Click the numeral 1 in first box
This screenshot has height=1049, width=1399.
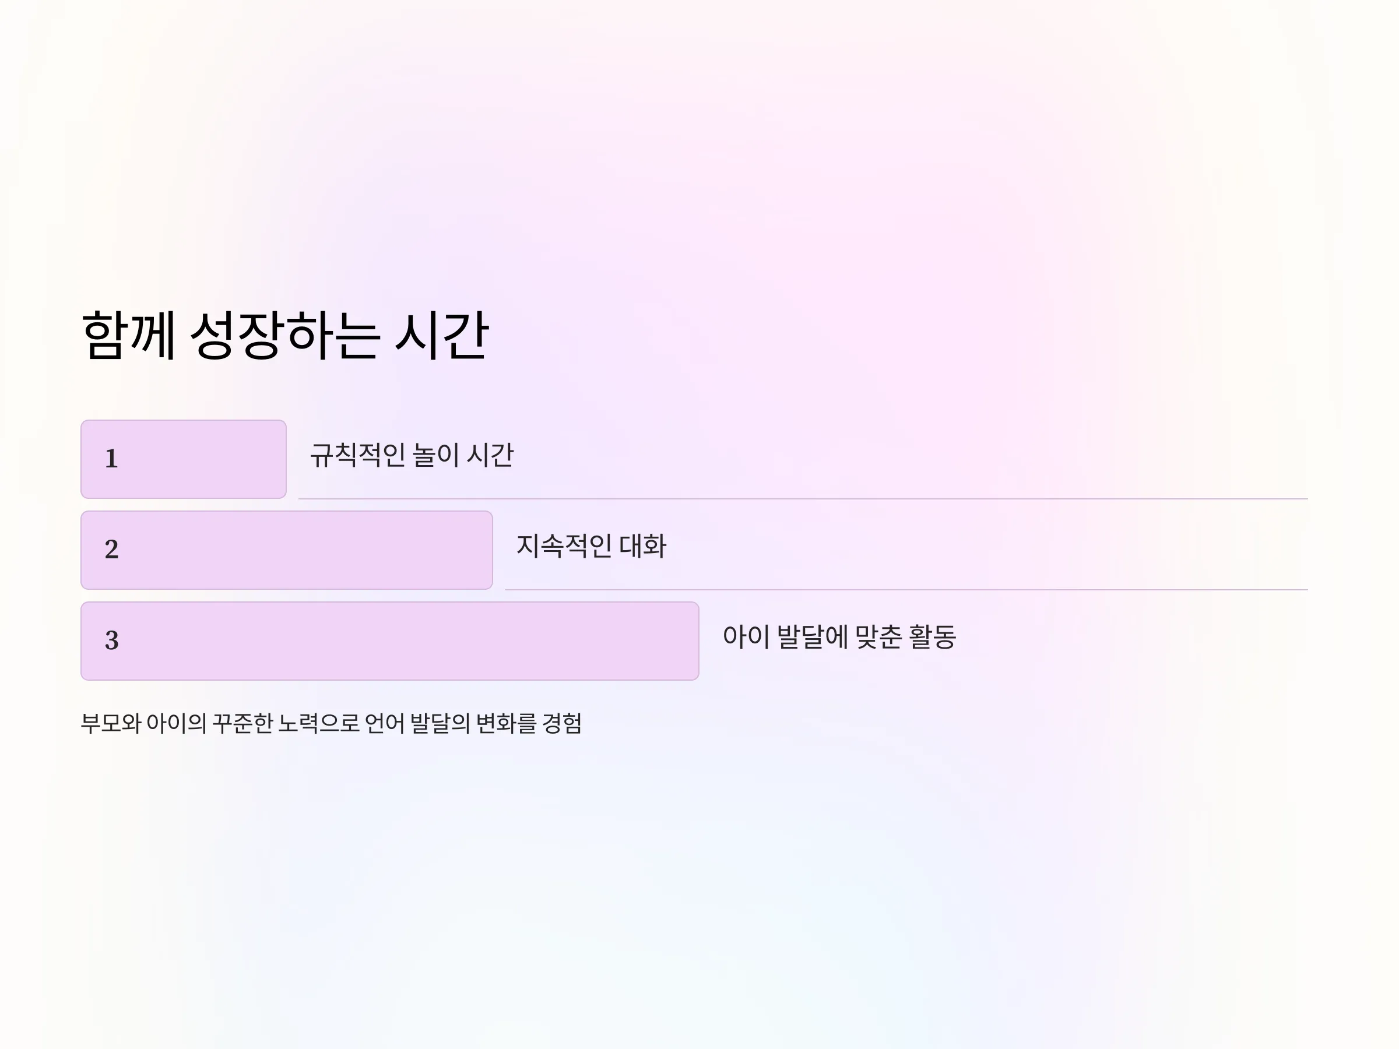pyautogui.click(x=112, y=459)
